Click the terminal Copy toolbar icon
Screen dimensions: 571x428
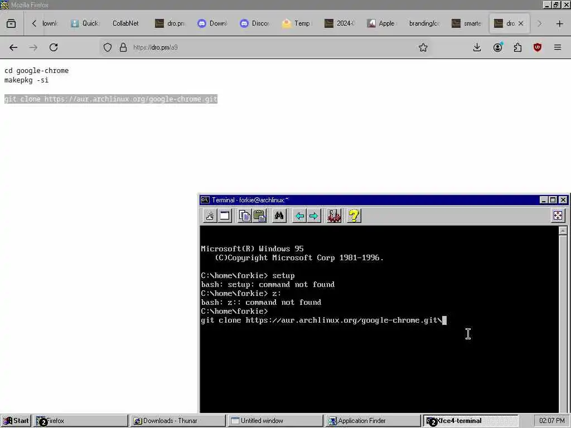pos(244,216)
